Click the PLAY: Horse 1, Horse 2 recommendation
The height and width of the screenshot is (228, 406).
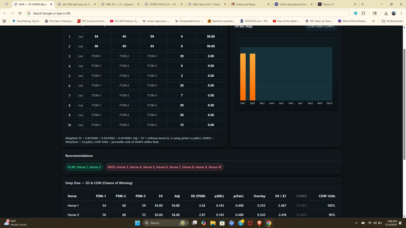[x=84, y=167]
